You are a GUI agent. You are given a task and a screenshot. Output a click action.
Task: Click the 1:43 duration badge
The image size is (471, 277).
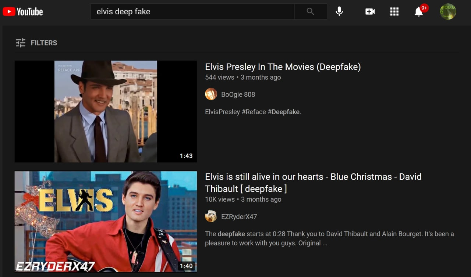[x=186, y=156]
